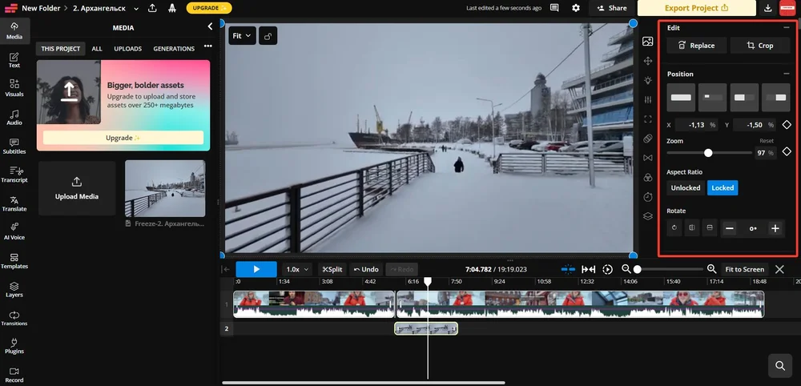The height and width of the screenshot is (386, 801).
Task: Adjust the Zoom slider handle
Action: pos(708,153)
